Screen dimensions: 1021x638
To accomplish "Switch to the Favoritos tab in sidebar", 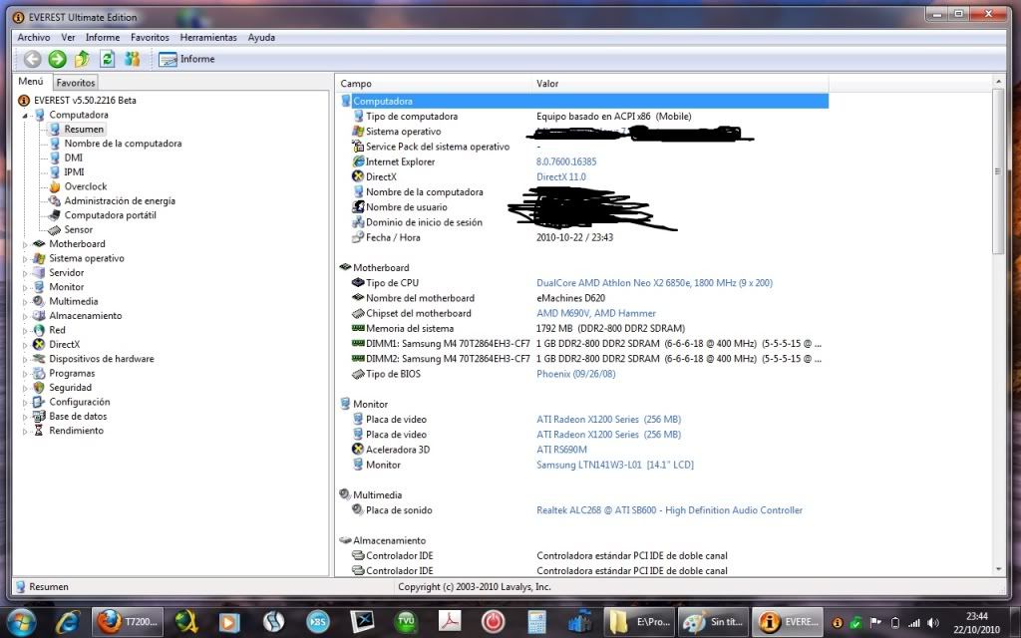I will click(x=76, y=83).
